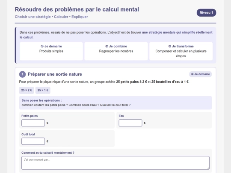Select the Je combine strategy card
The height and width of the screenshot is (173, 231).
(x=116, y=51)
